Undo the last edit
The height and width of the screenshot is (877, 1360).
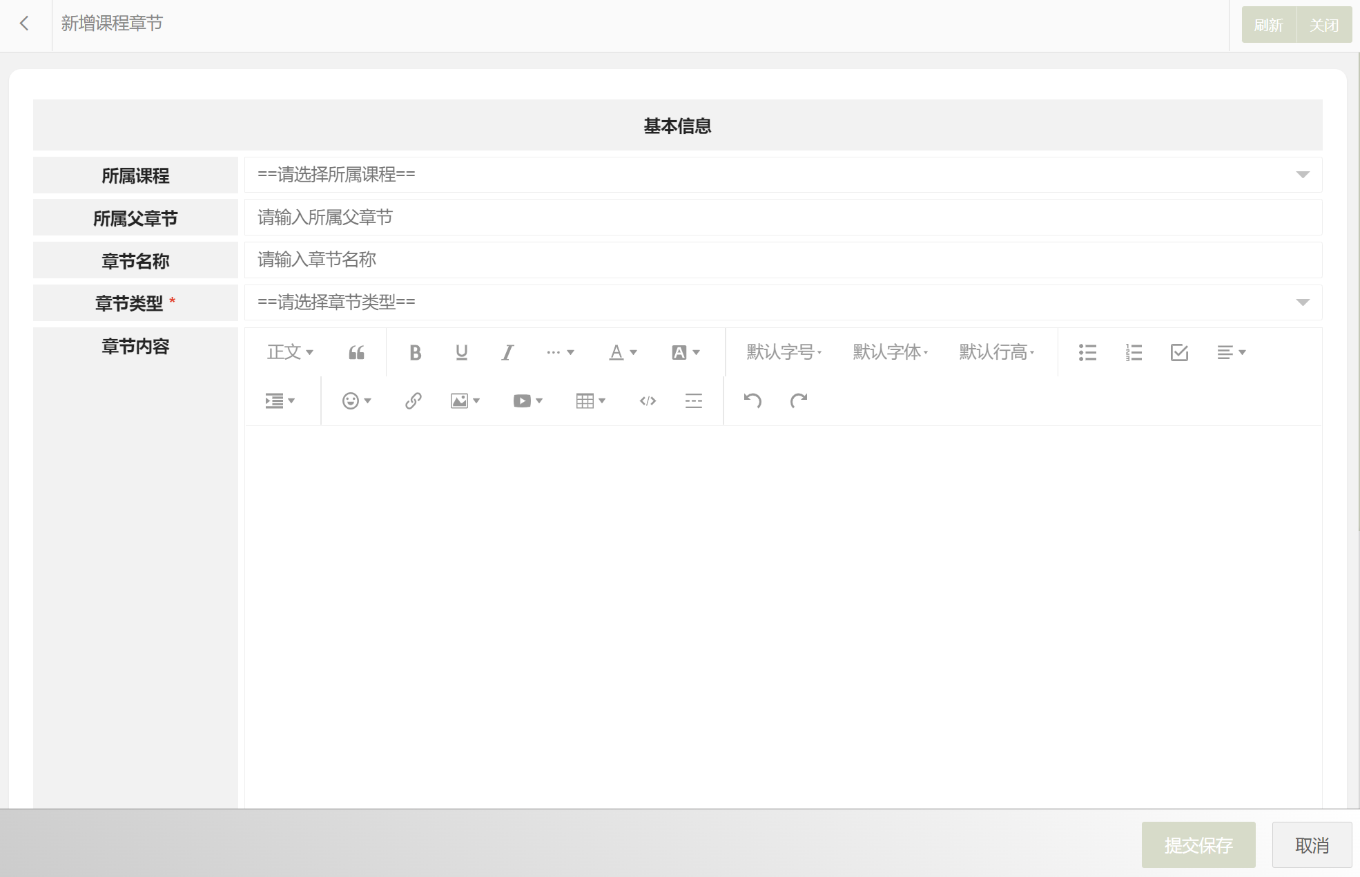[x=752, y=401]
